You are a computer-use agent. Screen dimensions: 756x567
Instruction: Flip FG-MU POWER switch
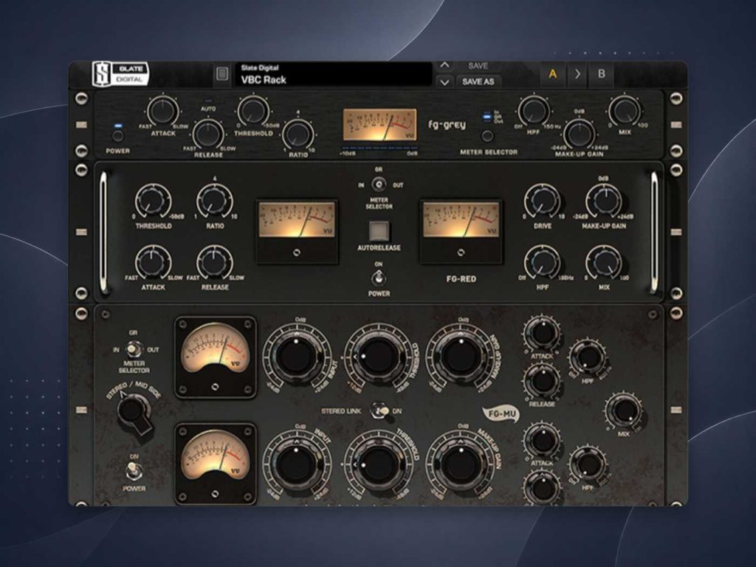click(133, 471)
